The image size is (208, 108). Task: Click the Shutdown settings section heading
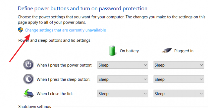(35, 106)
